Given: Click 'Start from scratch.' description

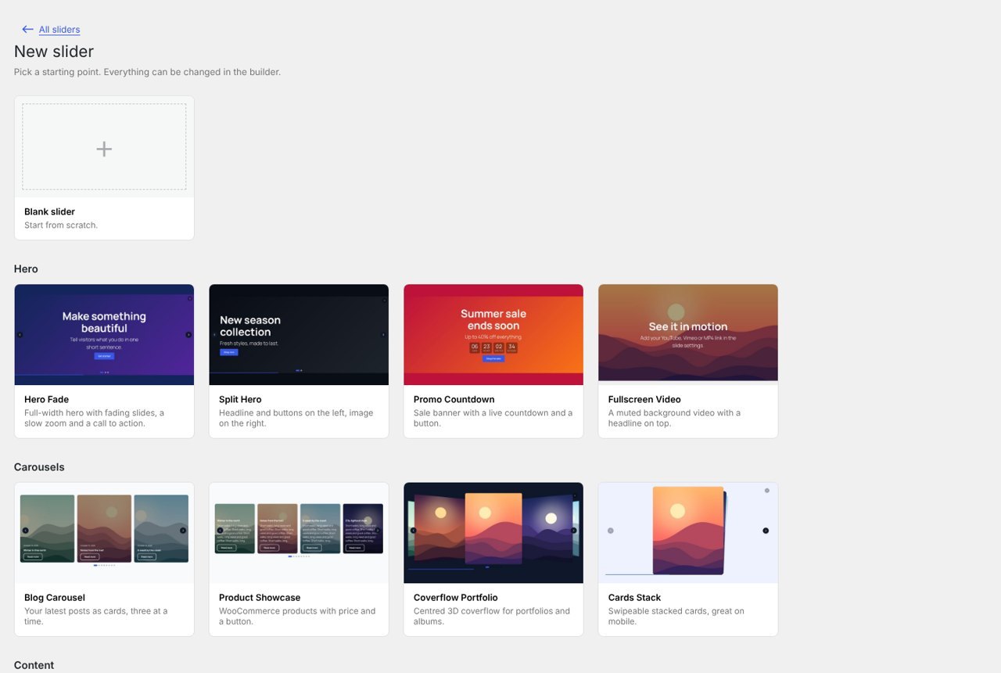Looking at the screenshot, I should point(61,225).
